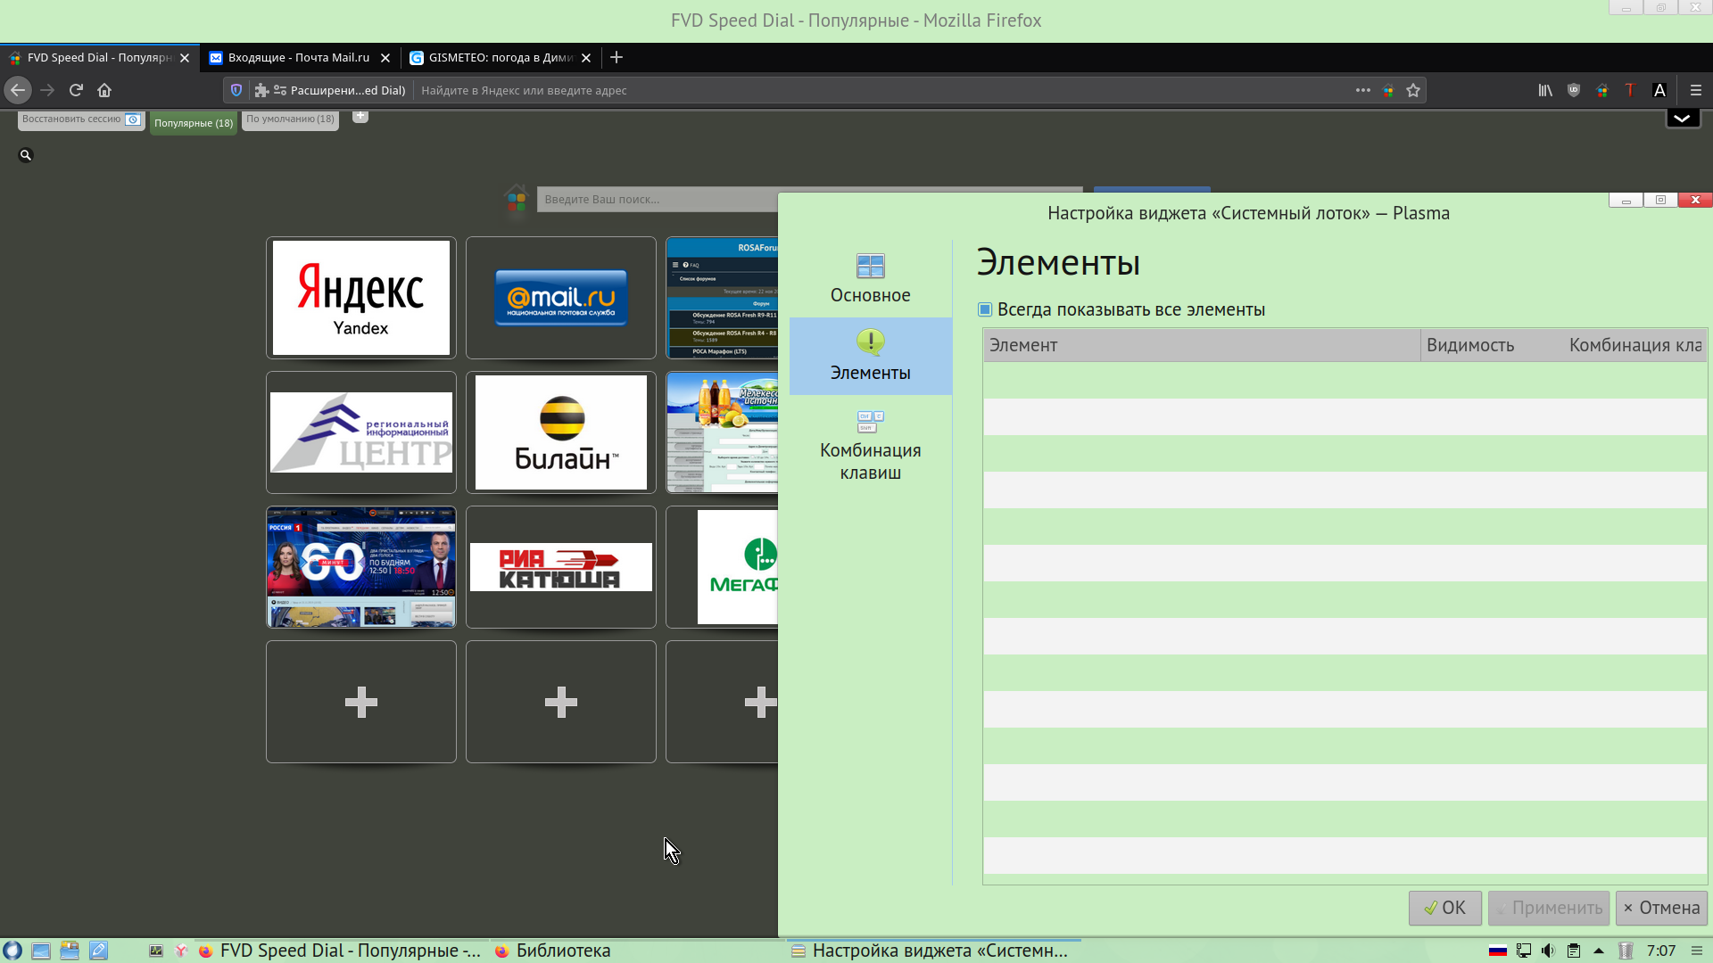This screenshot has width=1713, height=963.
Task: Reload the current browser page
Action: click(76, 90)
